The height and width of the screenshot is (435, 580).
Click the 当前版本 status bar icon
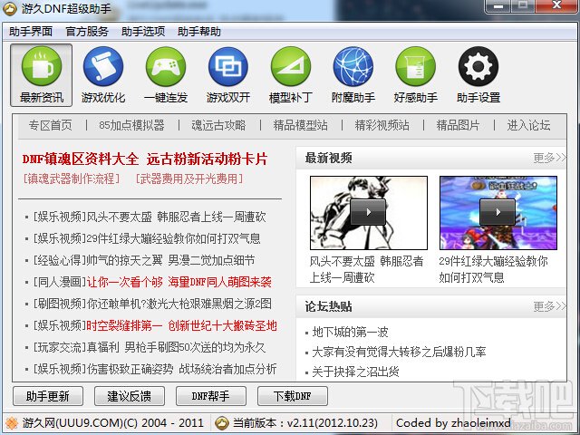click(x=221, y=423)
